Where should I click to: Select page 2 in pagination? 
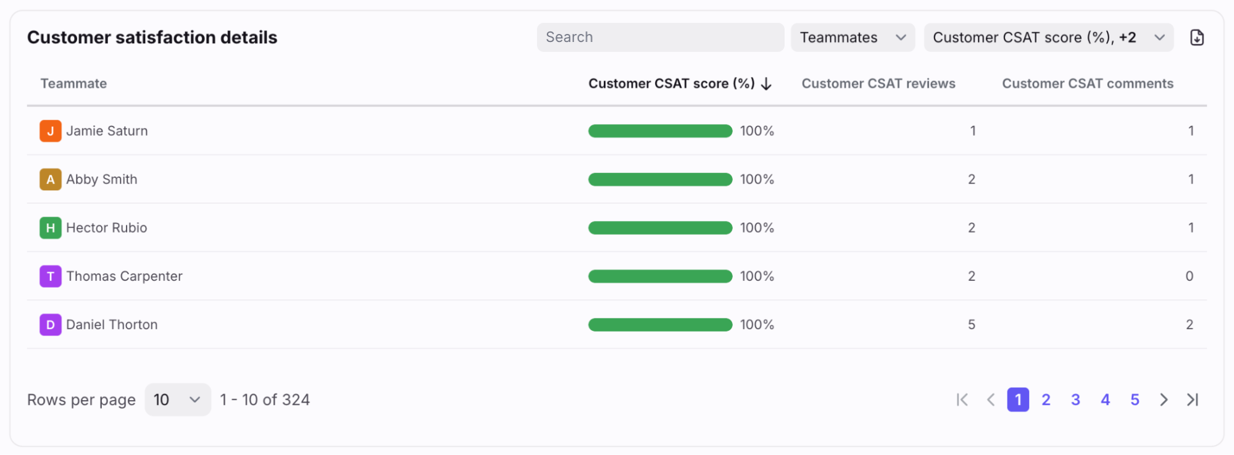pos(1046,400)
